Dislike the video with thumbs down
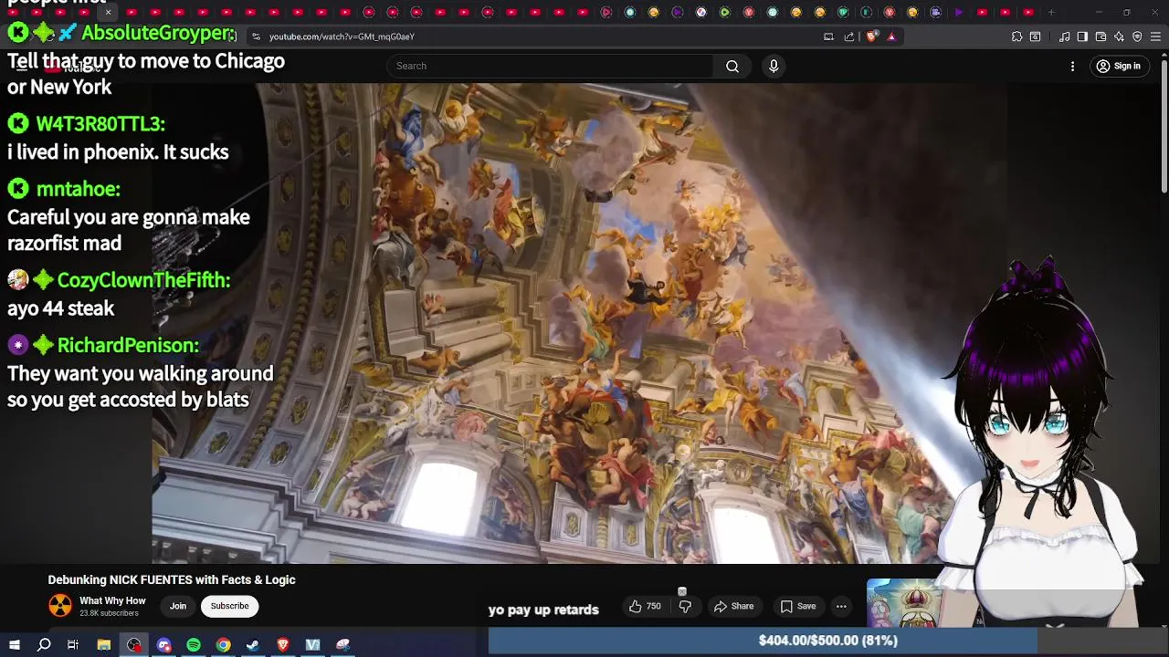Viewport: 1169px width, 657px height. click(x=685, y=606)
